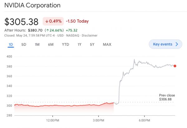Click the $305.38 current price
Screen dimensions: 187x128
click(x=22, y=21)
